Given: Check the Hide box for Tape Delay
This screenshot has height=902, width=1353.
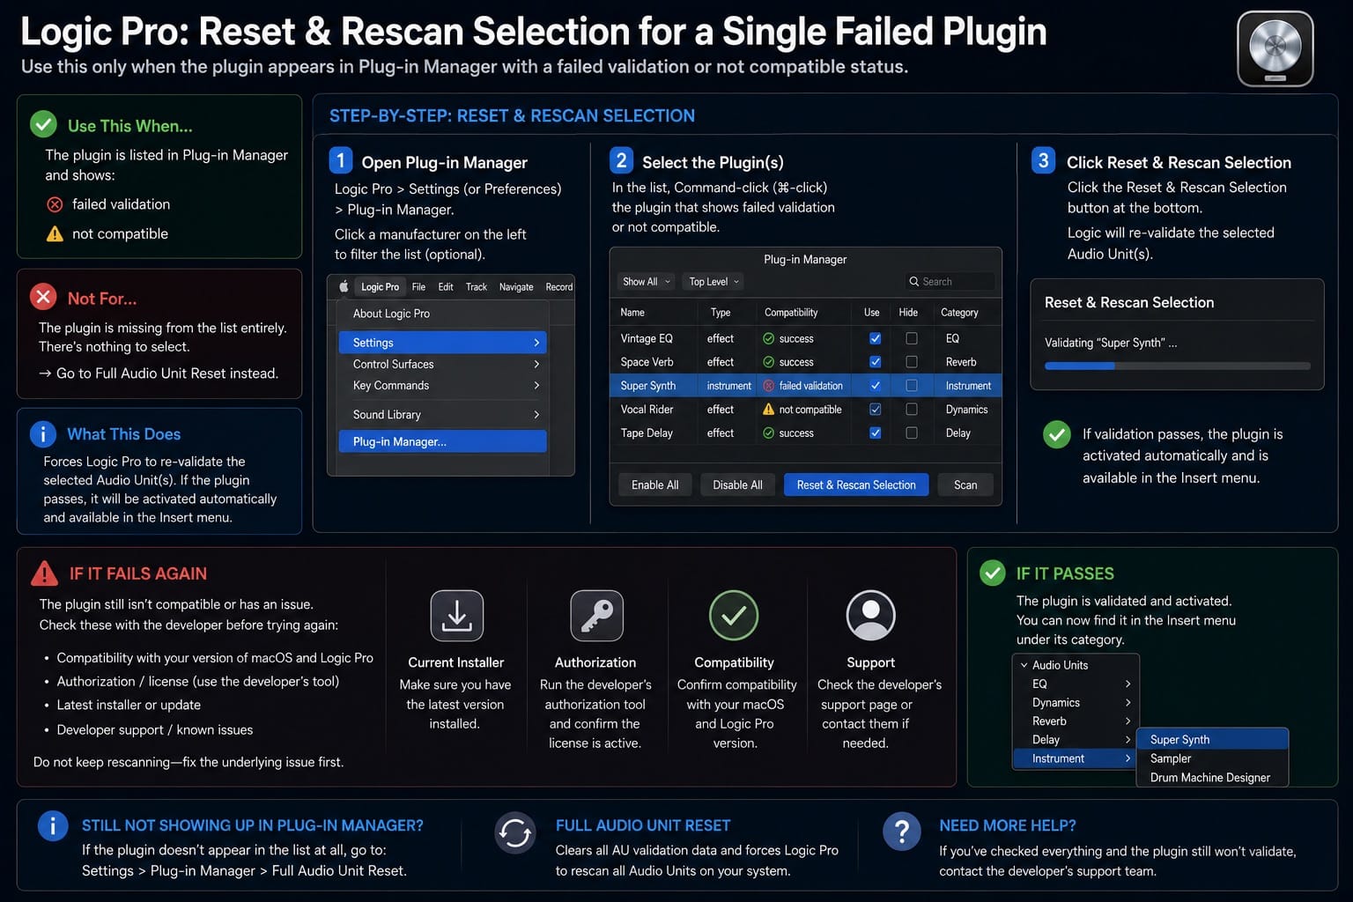Looking at the screenshot, I should (x=912, y=433).
